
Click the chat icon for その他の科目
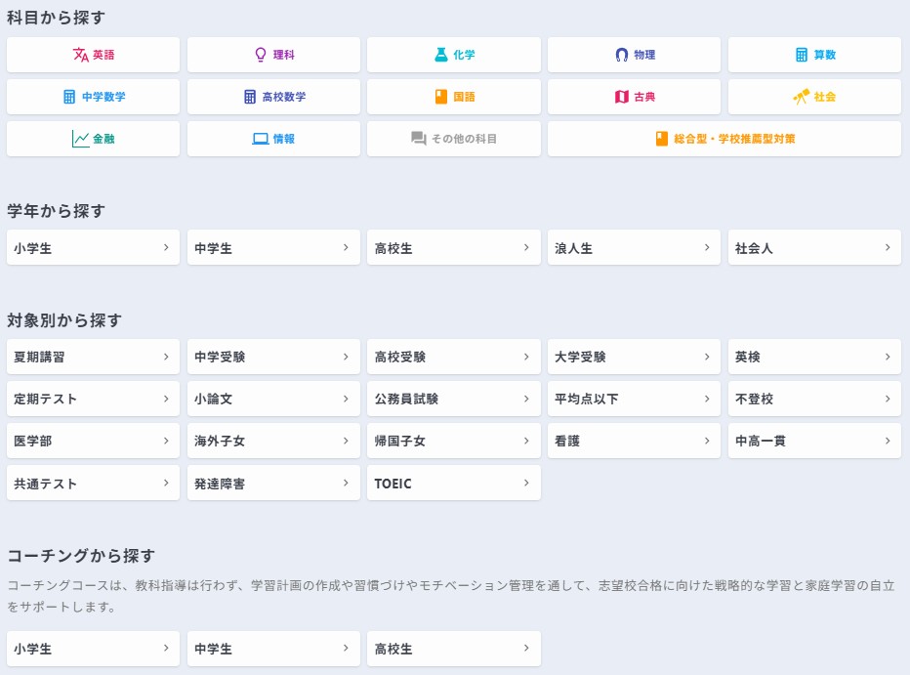419,139
